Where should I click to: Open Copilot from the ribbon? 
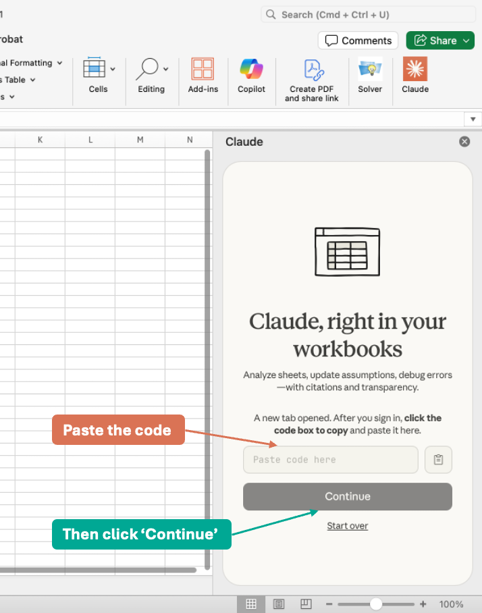point(251,76)
